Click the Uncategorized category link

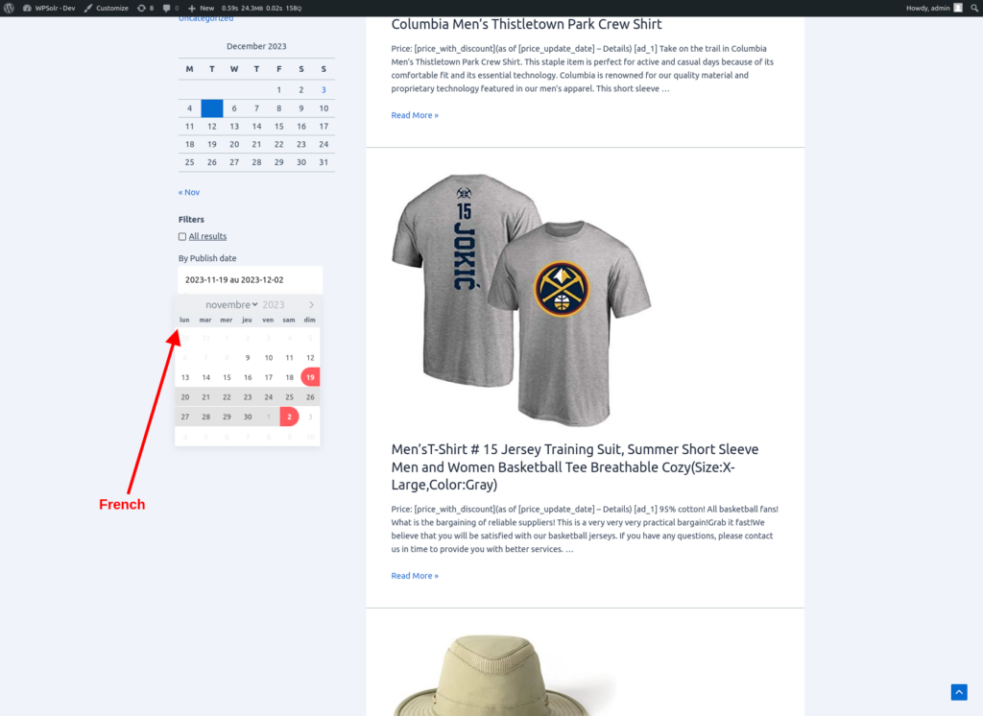click(x=205, y=19)
